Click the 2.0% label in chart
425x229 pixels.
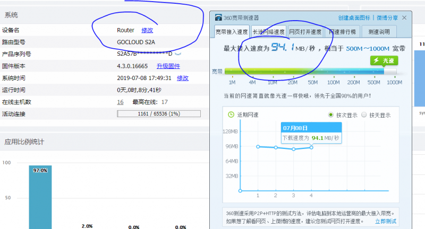(87, 226)
